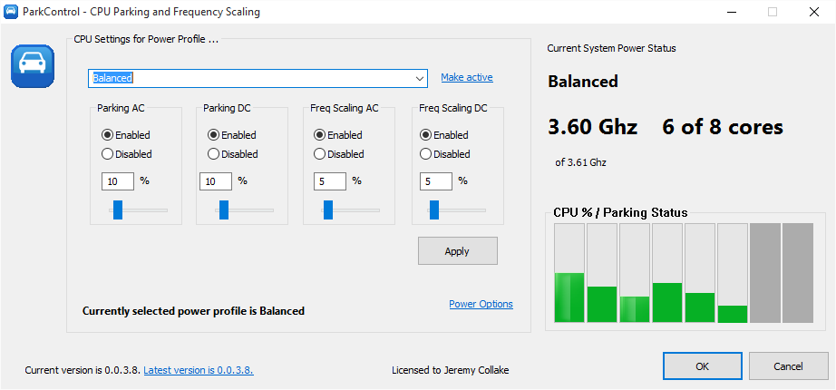This screenshot has height=390, width=836.
Task: Click the Freq Scaling DC slider thumb
Action: pyautogui.click(x=434, y=210)
